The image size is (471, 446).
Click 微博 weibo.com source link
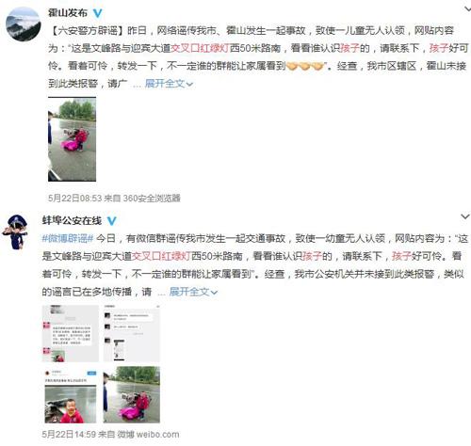tap(148, 435)
